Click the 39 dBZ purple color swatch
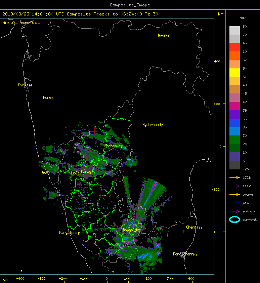This screenshot has height=283, width=260. pos(234,114)
